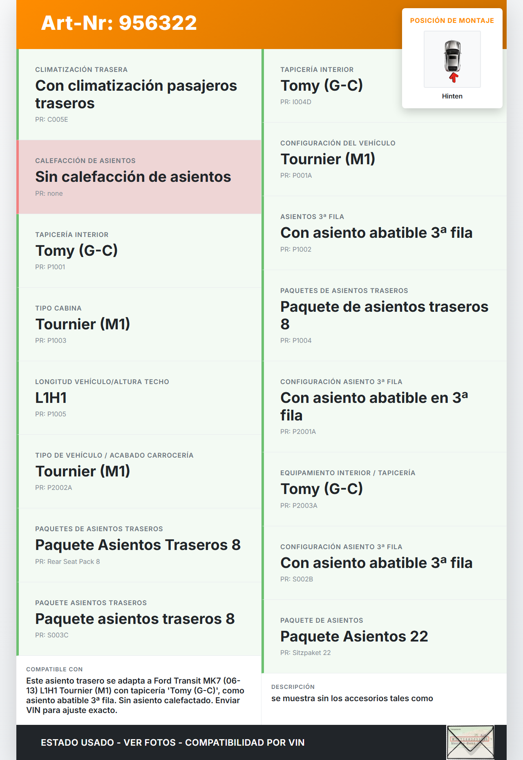Image resolution: width=523 pixels, height=760 pixels.
Task: Open the VIN document thumbnail
Action: click(x=470, y=742)
